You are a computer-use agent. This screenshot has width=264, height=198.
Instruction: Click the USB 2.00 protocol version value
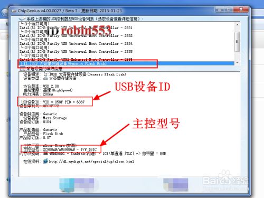point(51,86)
